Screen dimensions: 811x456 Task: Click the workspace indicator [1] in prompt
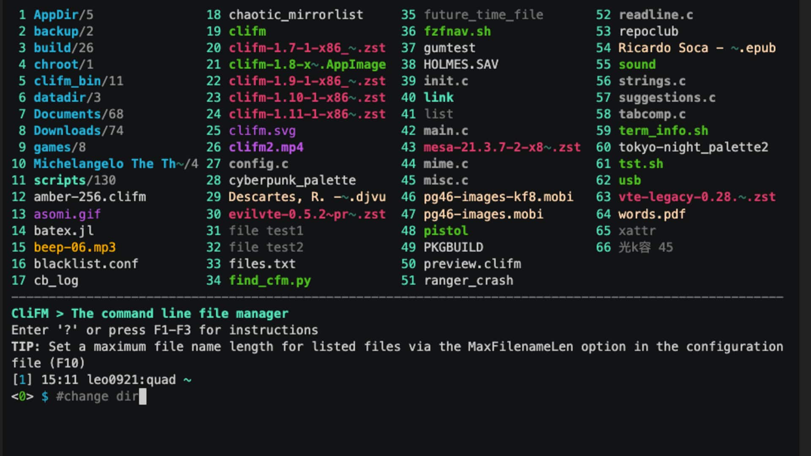point(22,380)
